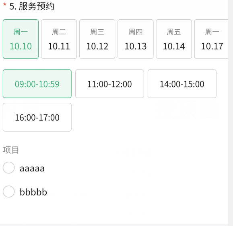Tick the radio circle beside bbbbb
The image size is (233, 226).
pyautogui.click(x=9, y=191)
